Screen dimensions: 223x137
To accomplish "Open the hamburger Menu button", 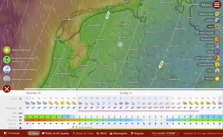I will [217, 5].
